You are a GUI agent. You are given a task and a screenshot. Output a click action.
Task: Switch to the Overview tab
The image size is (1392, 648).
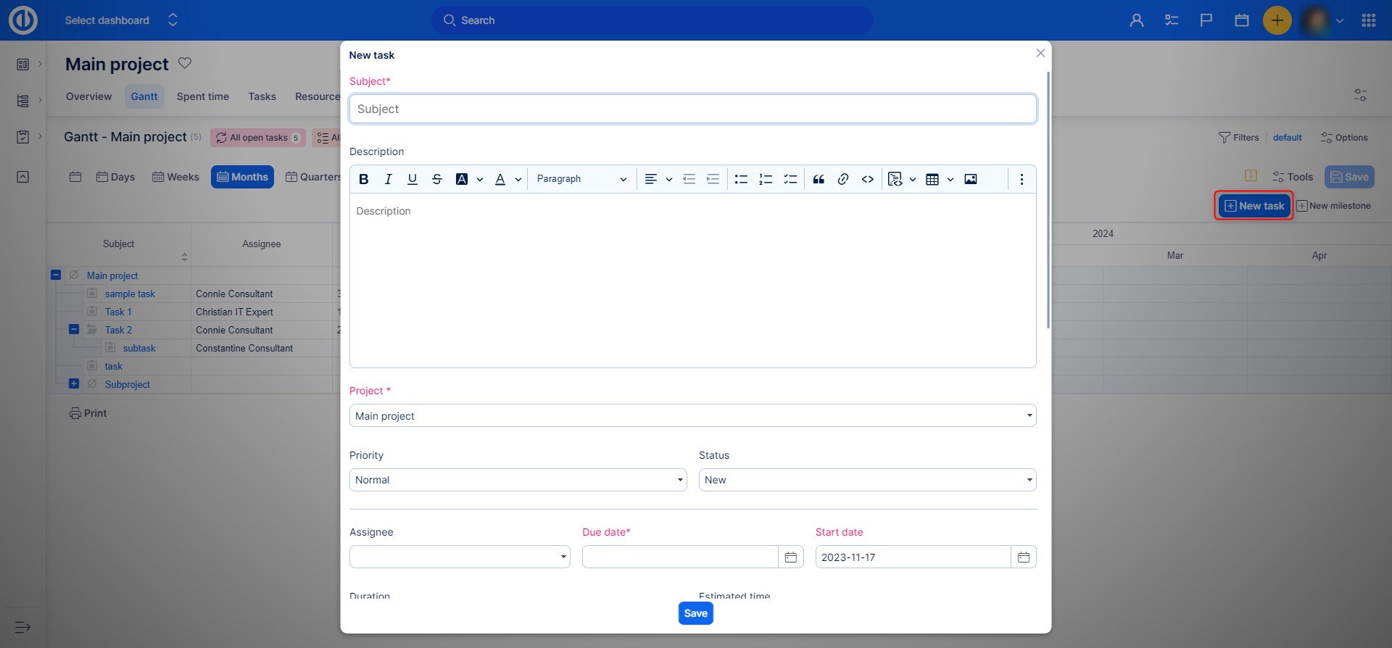point(88,96)
